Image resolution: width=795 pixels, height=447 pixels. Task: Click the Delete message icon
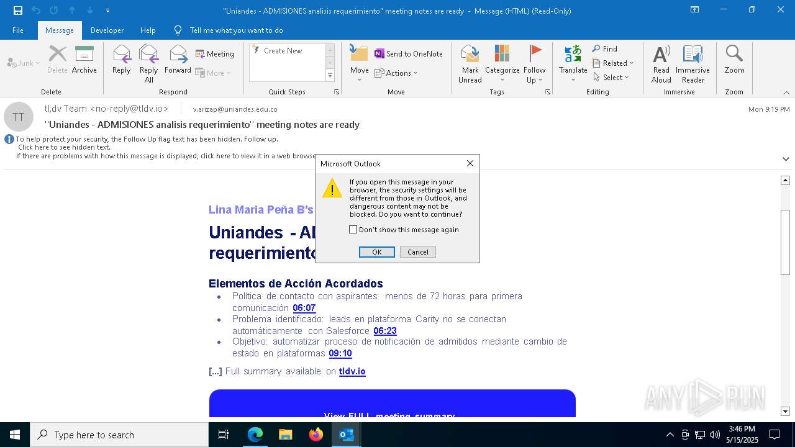coord(57,59)
